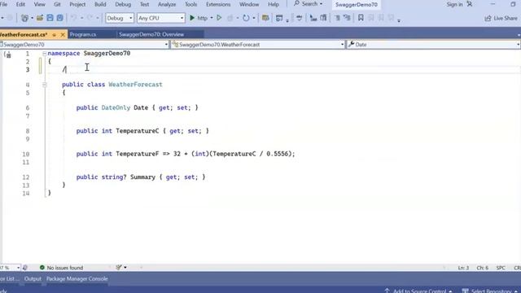Open the Restart button dropdown arrow
521x293 pixels.
pyautogui.click(x=254, y=18)
